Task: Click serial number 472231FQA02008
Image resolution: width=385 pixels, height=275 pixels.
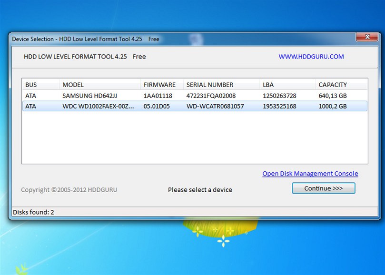Action: pos(211,96)
